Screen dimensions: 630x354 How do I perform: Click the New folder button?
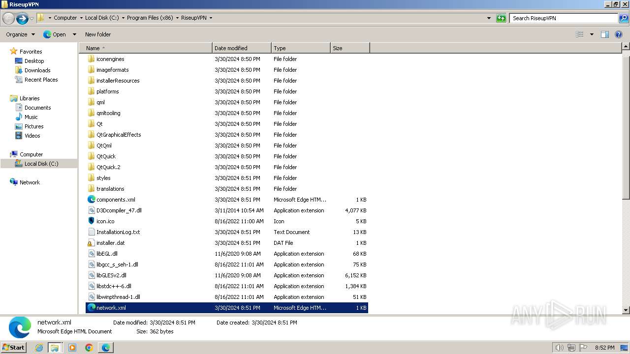pos(98,34)
